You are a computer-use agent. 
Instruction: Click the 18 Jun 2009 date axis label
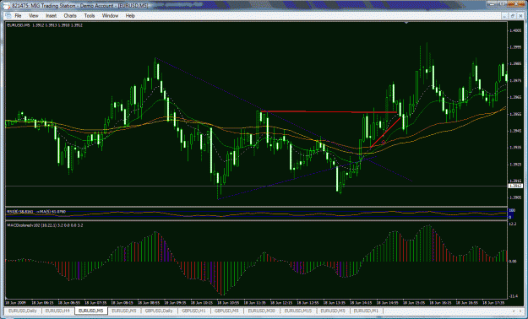click(x=15, y=303)
